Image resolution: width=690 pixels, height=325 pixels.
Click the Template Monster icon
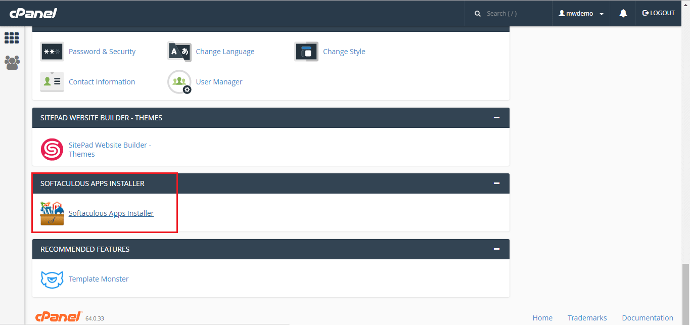[x=52, y=279]
